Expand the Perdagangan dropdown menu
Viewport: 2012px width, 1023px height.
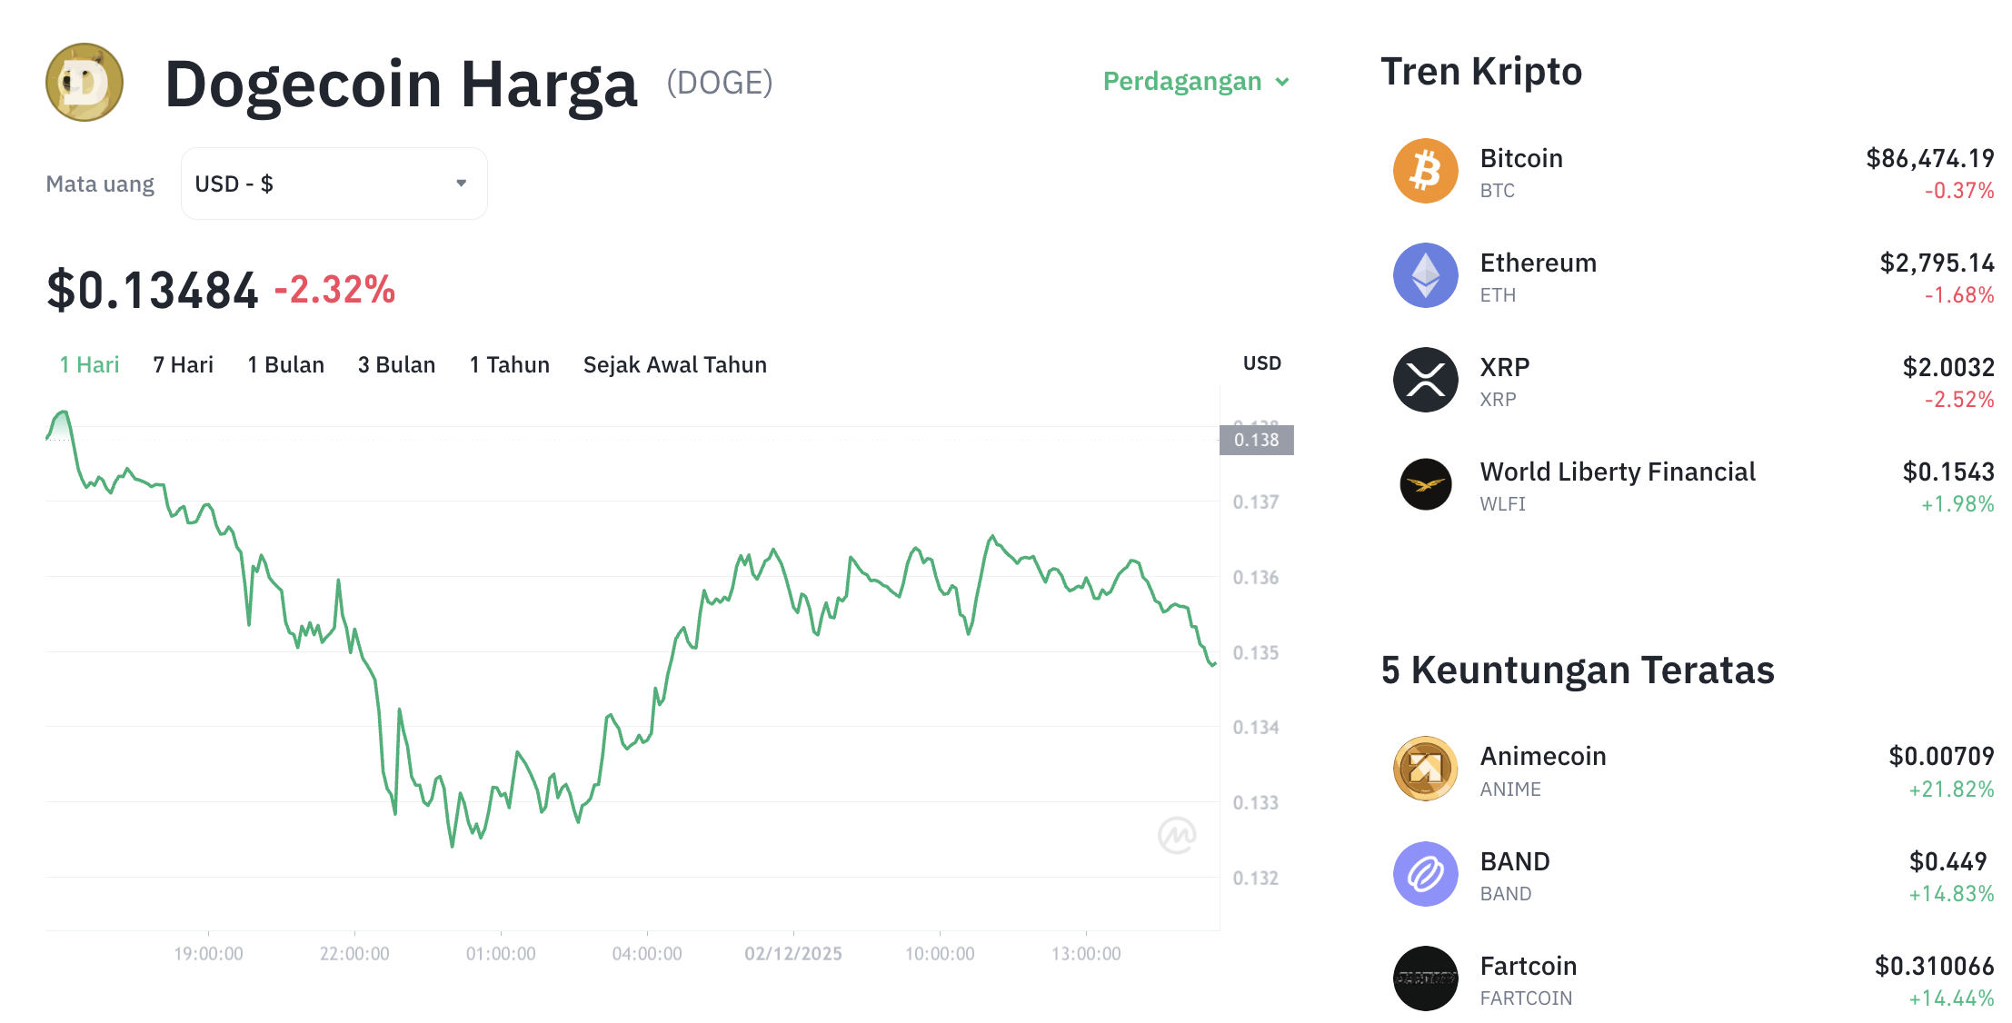pyautogui.click(x=1194, y=82)
